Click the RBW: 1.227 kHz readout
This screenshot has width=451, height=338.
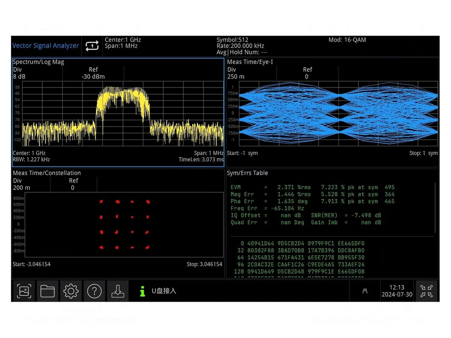point(31,159)
